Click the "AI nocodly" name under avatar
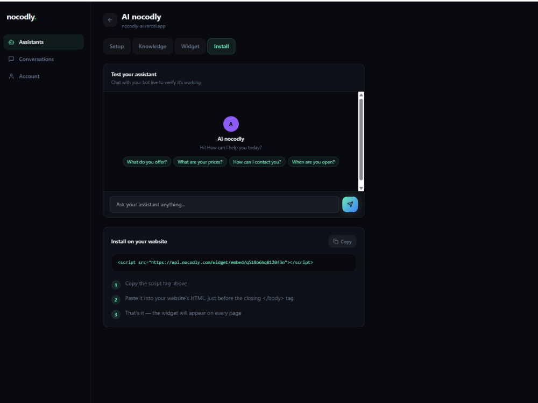The width and height of the screenshot is (538, 403). [231, 139]
